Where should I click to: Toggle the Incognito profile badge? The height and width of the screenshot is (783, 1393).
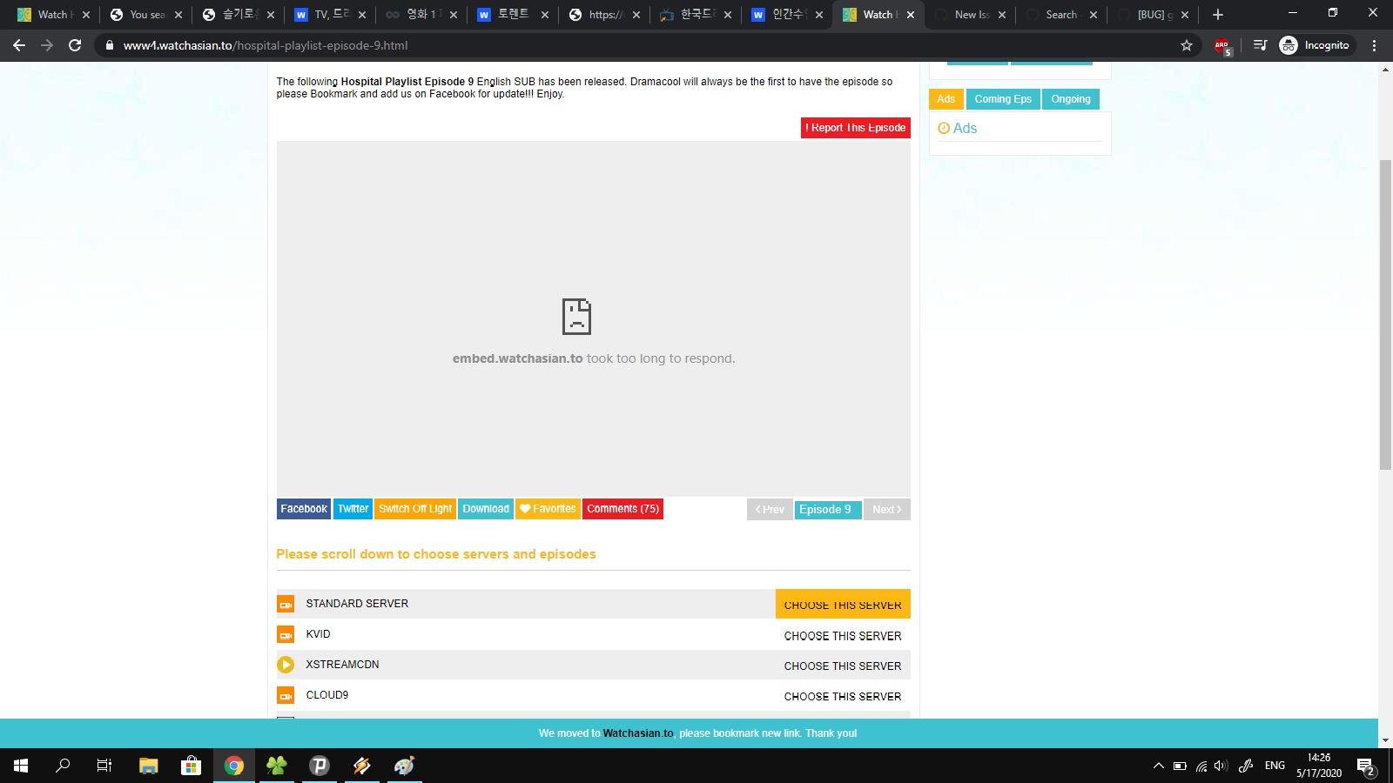1315,45
